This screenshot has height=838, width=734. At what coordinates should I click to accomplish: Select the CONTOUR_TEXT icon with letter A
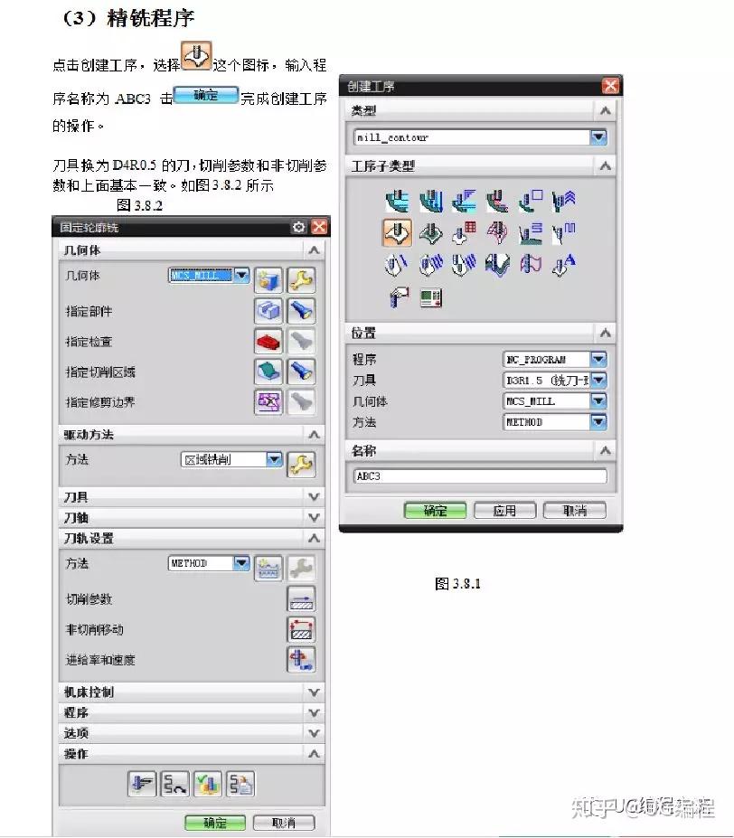(x=563, y=265)
